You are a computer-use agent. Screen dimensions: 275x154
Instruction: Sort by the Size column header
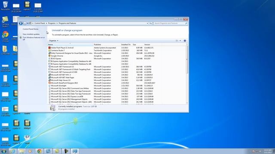[x=137, y=44]
